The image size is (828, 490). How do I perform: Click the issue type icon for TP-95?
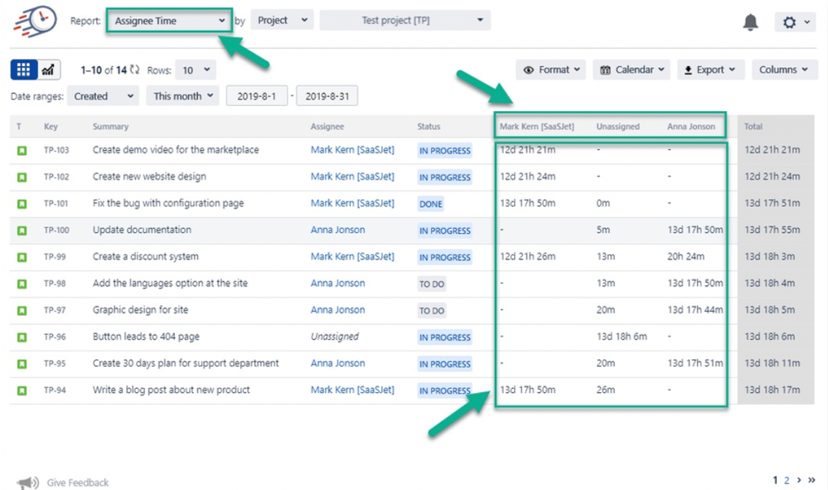pyautogui.click(x=22, y=364)
